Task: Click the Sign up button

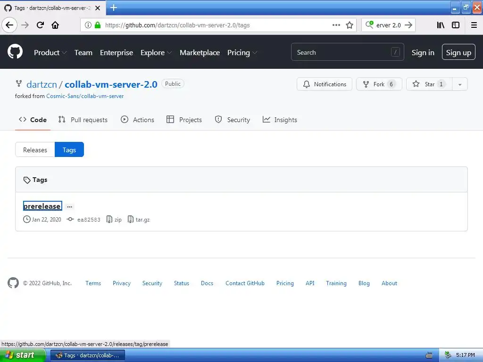Action: (x=458, y=52)
